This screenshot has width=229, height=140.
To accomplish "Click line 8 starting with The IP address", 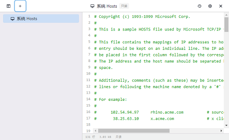I will coord(159,61).
